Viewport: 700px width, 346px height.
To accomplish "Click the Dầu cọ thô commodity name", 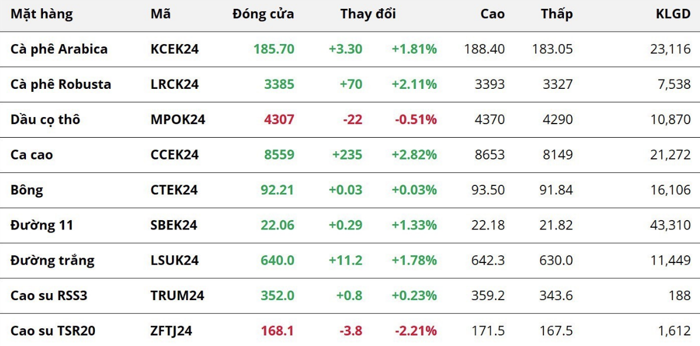I will click(45, 120).
